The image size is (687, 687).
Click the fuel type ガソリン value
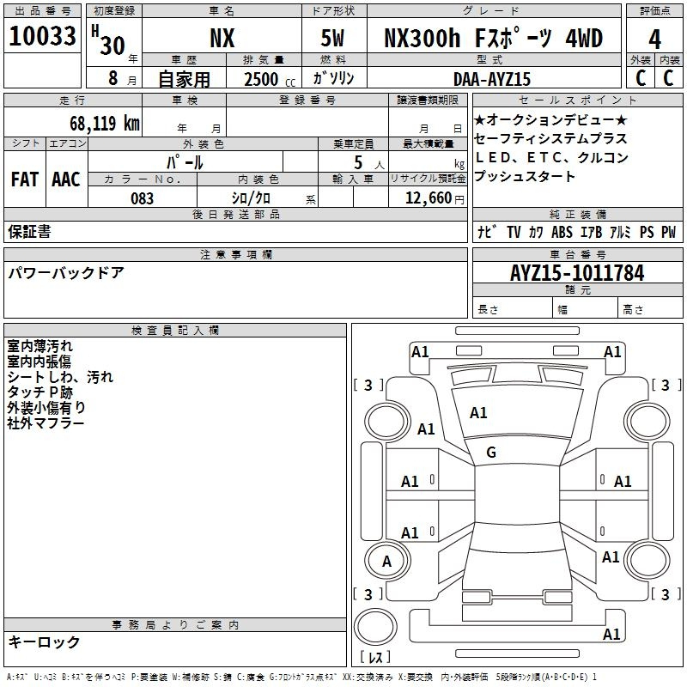coord(333,78)
